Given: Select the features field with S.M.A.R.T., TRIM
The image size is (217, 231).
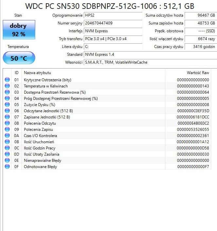Looking at the screenshot, I should pyautogui.click(x=150, y=62).
